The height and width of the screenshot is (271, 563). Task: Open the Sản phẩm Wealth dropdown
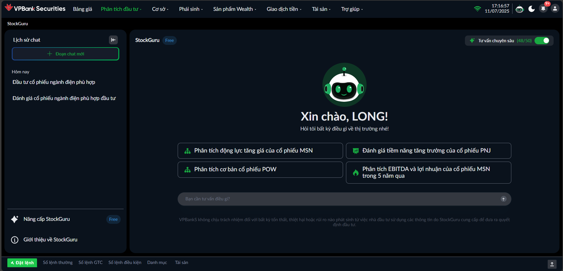tap(234, 9)
